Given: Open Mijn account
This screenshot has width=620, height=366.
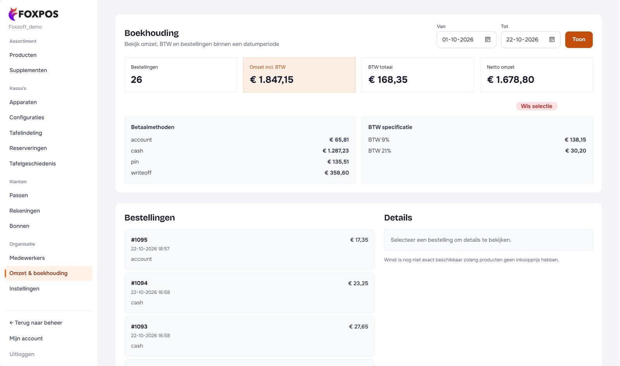Looking at the screenshot, I should (x=26, y=338).
